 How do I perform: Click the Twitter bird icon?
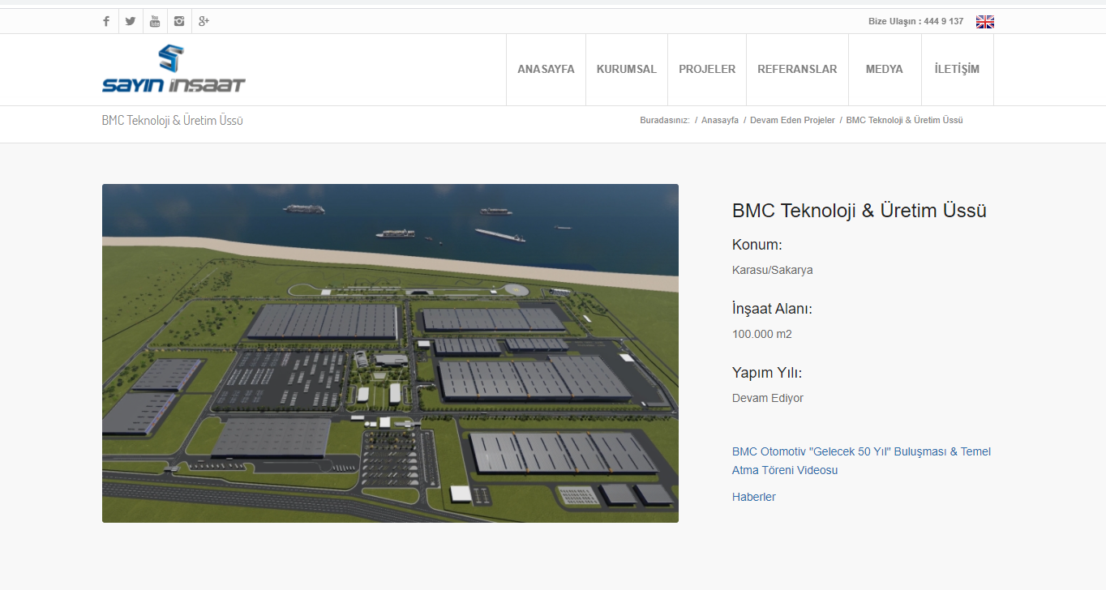131,21
